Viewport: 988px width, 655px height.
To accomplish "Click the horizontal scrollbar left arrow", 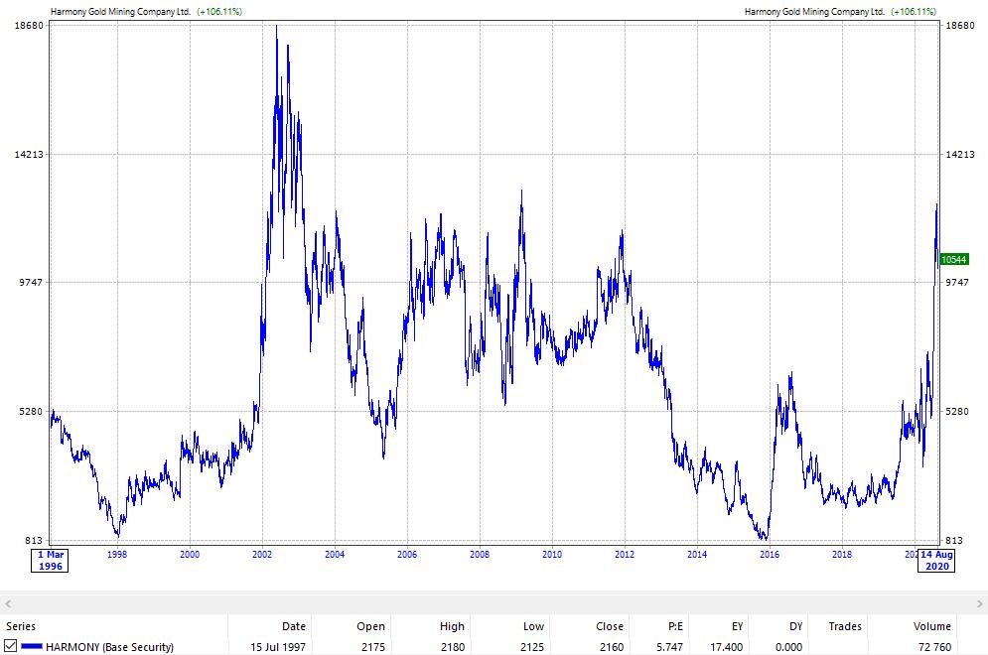I will [6, 603].
